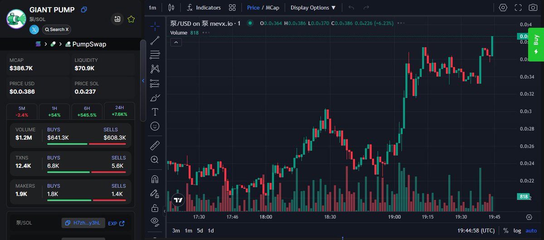Image resolution: width=544 pixels, height=240 pixels.
Task: Open the Indicators dialog
Action: pyautogui.click(x=204, y=8)
